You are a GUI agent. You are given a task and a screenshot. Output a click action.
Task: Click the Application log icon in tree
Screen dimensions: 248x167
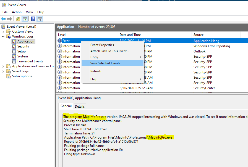[14, 41]
